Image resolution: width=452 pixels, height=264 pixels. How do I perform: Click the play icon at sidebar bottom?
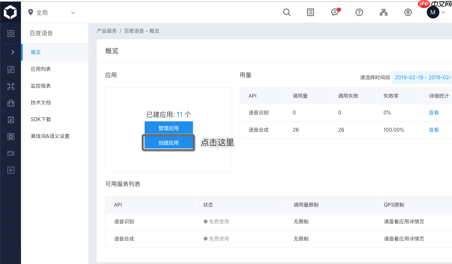[11, 170]
